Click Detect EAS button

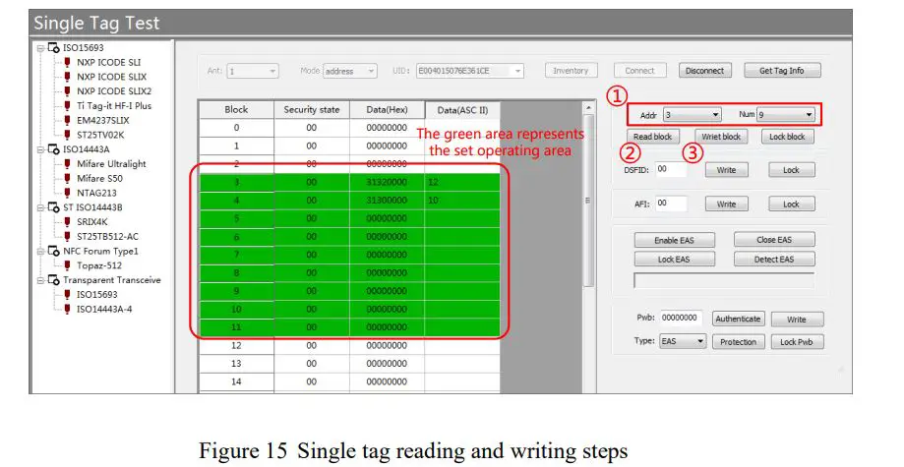coord(774,260)
